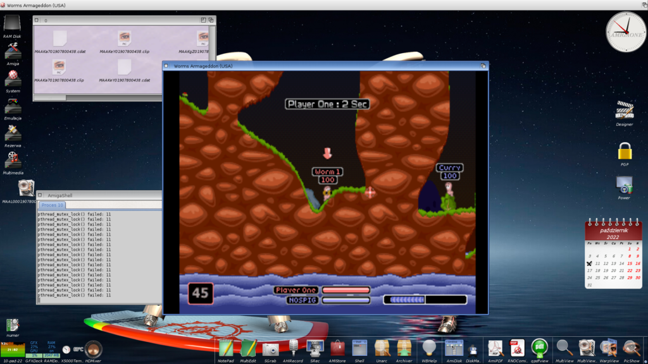This screenshot has width=648, height=364.
Task: Switch to the Proces 10 shell tab
Action: (x=52, y=205)
